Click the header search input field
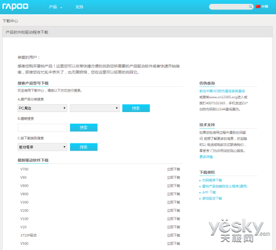Image resolution: width=276 pixels, height=250 pixels. pyautogui.click(x=229, y=7)
